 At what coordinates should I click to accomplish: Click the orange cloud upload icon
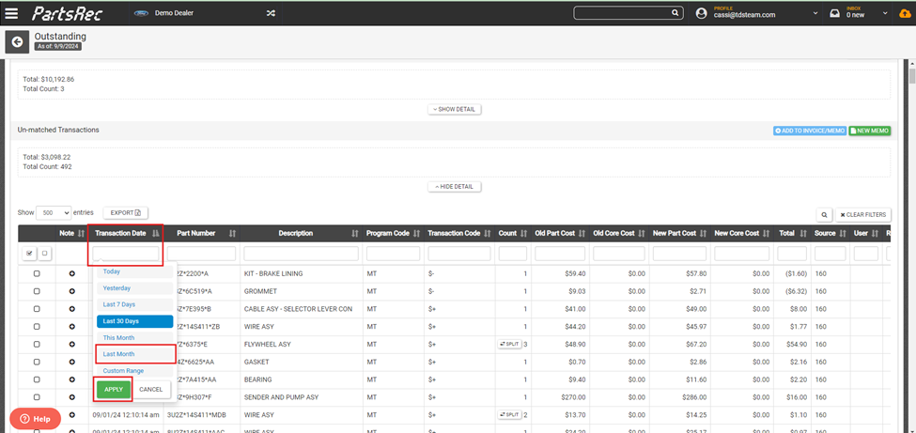[x=905, y=13]
